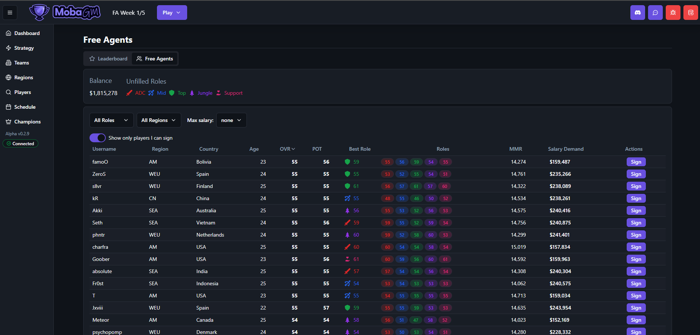Go to Schedule in sidebar
The width and height of the screenshot is (700, 335).
coord(25,107)
